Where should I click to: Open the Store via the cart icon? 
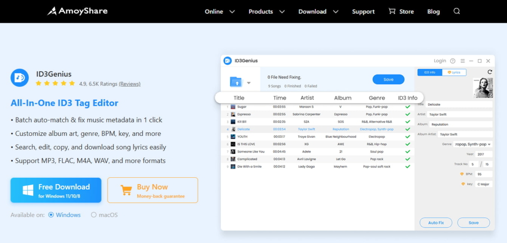(x=392, y=11)
